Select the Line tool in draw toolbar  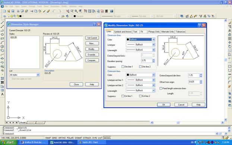pyautogui.click(x=2, y=23)
